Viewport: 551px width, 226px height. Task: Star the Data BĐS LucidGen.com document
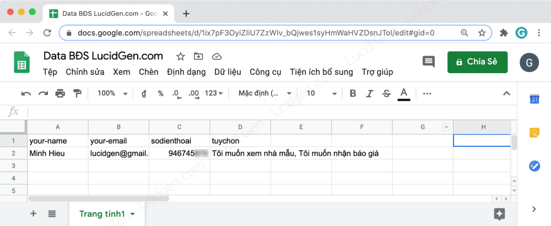(180, 56)
